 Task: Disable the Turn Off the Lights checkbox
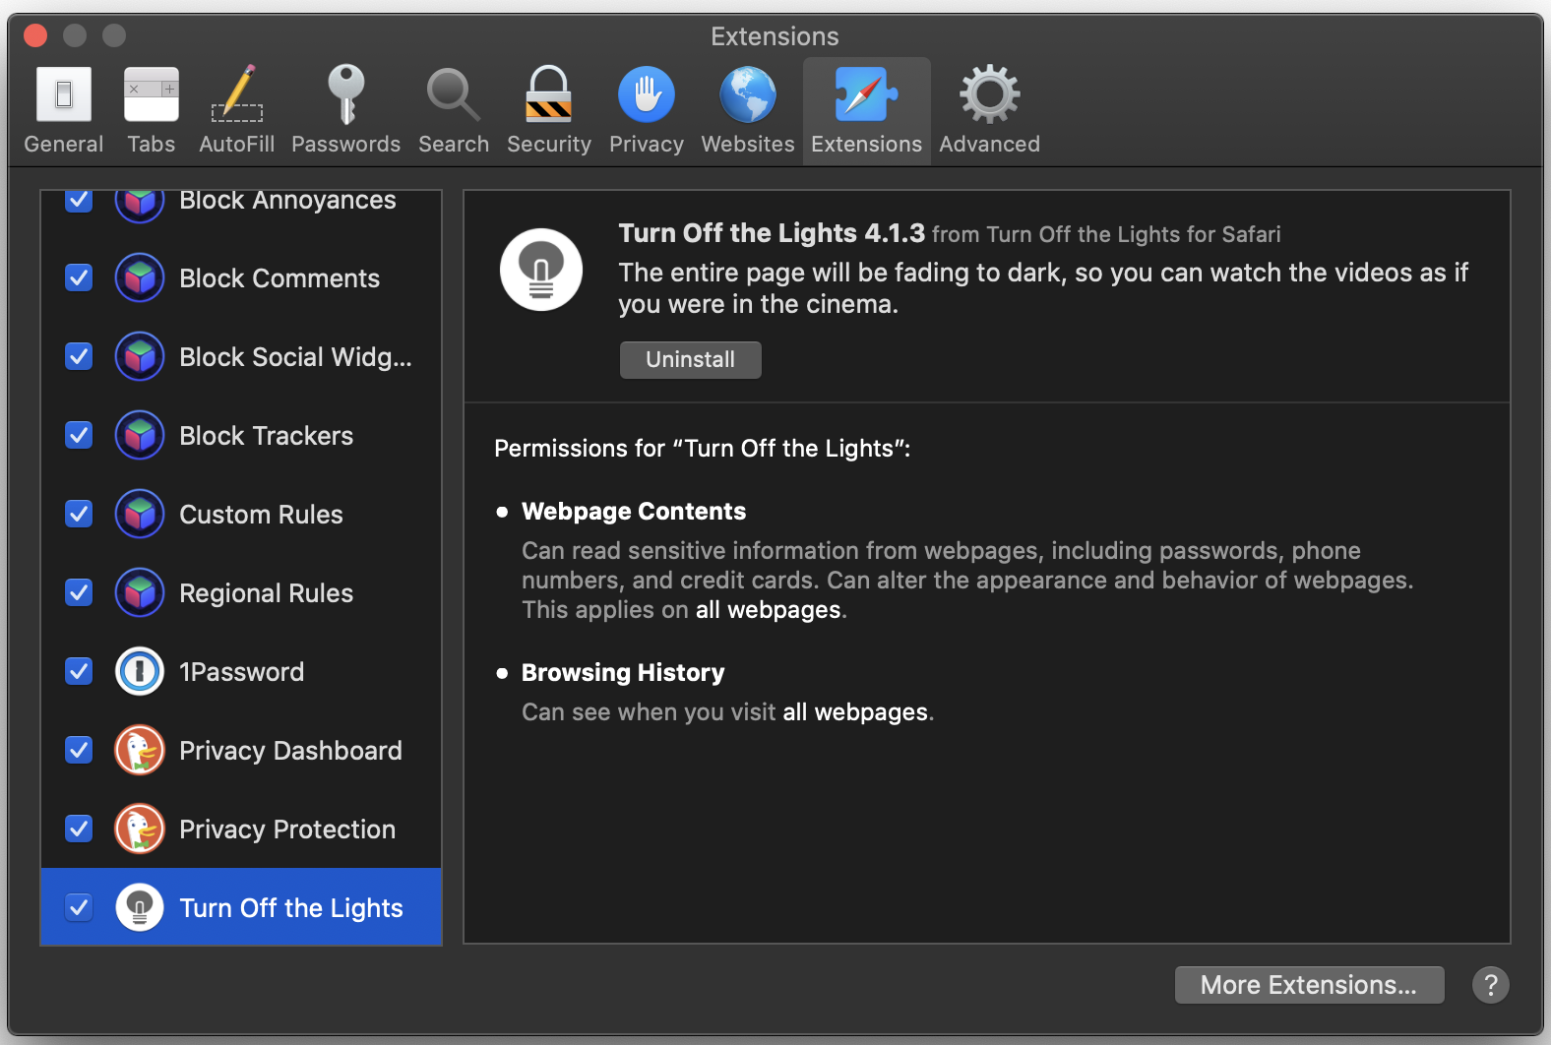79,907
